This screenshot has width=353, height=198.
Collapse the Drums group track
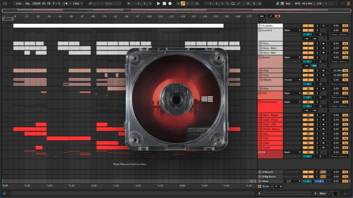pyautogui.click(x=260, y=57)
